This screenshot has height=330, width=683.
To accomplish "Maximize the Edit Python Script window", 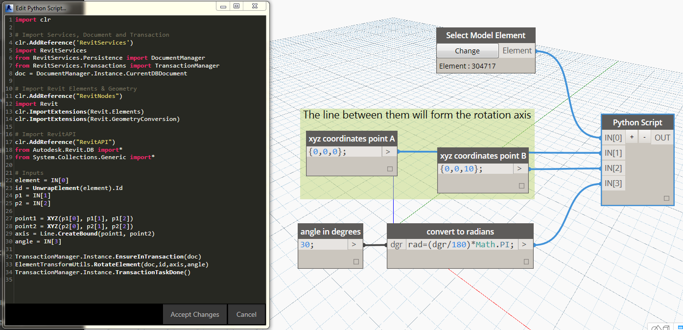I will pyautogui.click(x=236, y=6).
